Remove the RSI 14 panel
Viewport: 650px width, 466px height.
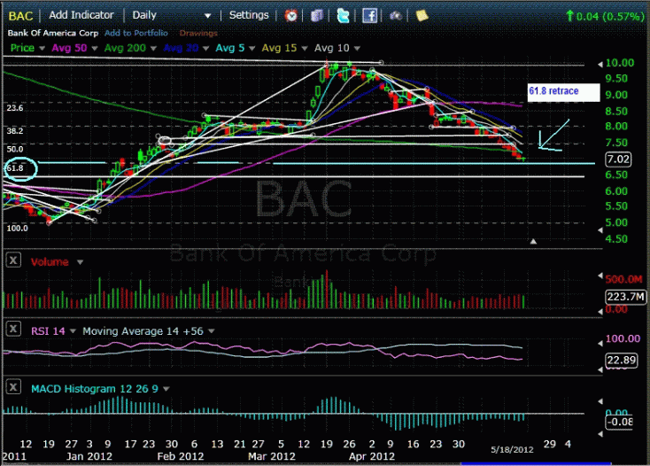(x=14, y=329)
